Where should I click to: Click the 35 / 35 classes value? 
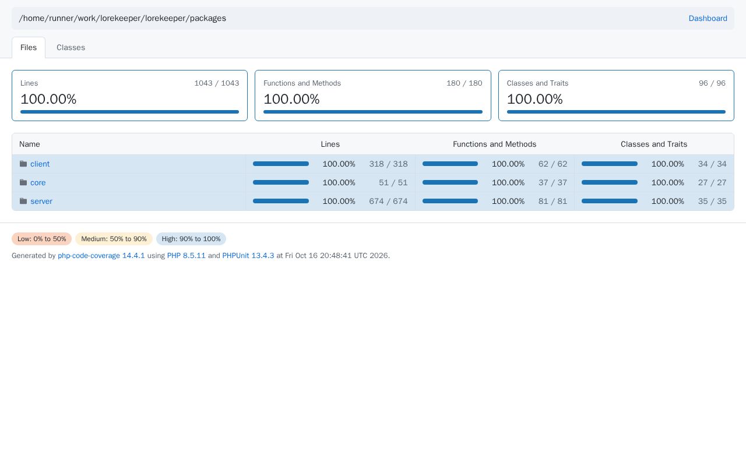712,202
